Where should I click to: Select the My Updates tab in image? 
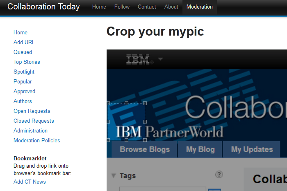click(252, 149)
